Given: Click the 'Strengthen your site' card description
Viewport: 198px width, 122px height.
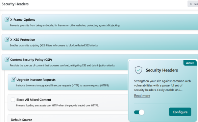Looking at the screenshot, I should tap(163, 85).
